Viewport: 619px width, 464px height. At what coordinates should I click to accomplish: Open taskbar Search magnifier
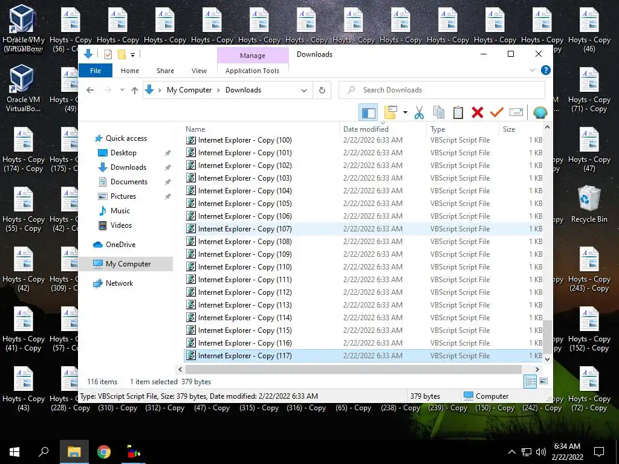click(44, 452)
